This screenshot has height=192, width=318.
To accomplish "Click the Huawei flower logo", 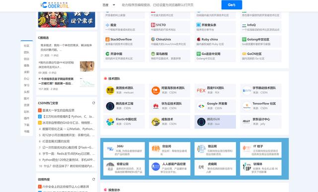I will pyautogui.click(x=156, y=106).
